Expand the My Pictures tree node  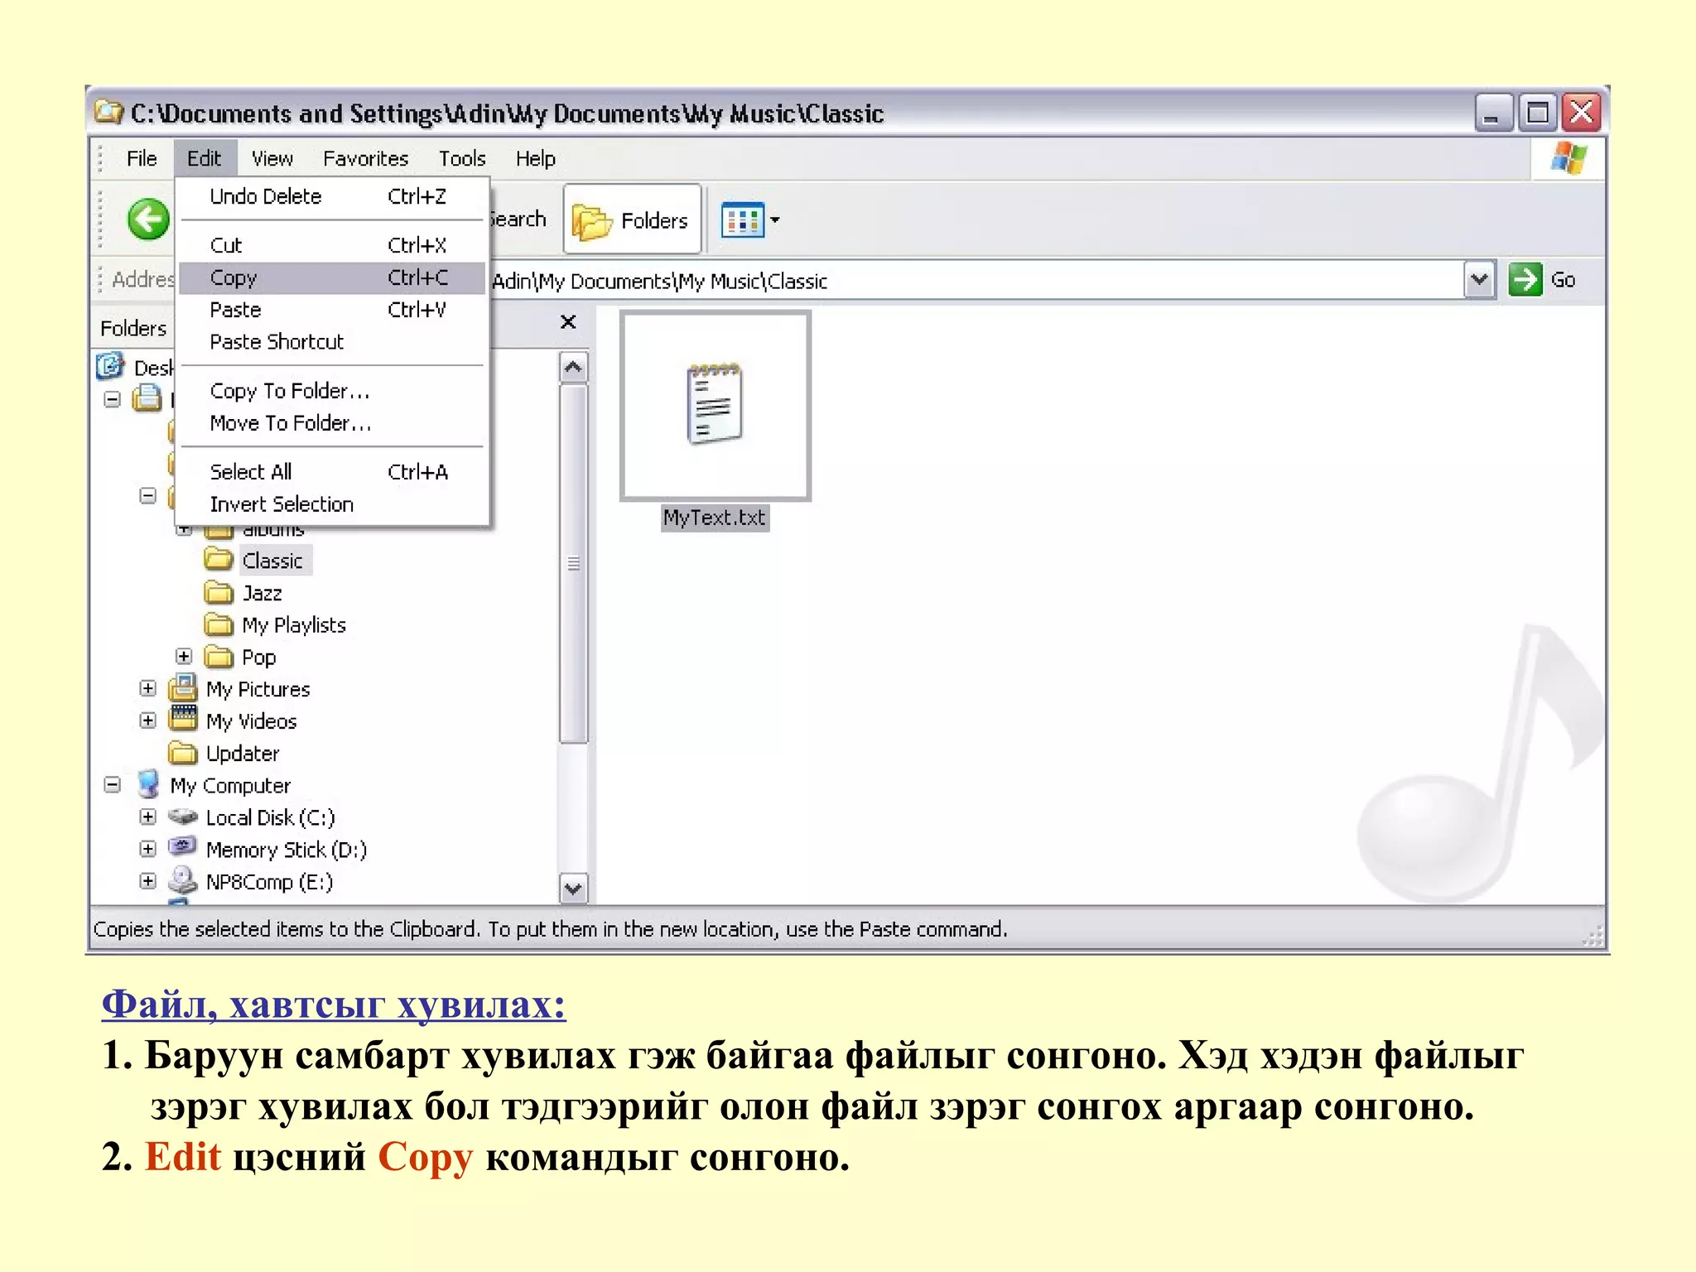[x=148, y=689]
